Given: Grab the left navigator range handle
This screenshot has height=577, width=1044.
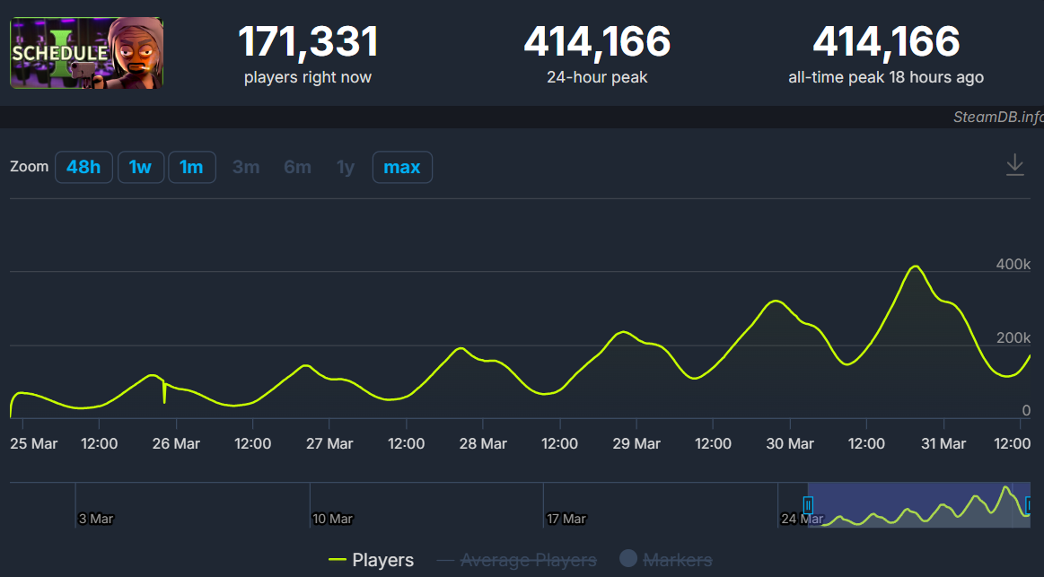Looking at the screenshot, I should [807, 505].
